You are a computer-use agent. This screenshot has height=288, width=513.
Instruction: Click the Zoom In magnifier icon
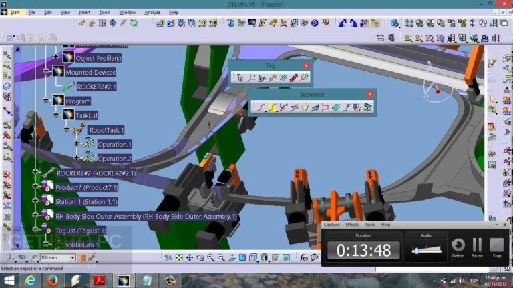click(x=210, y=257)
